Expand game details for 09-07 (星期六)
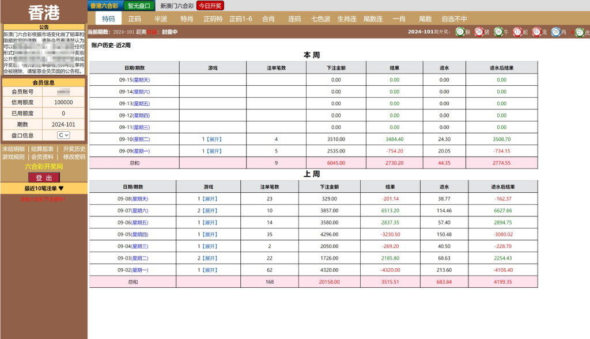 click(x=211, y=211)
